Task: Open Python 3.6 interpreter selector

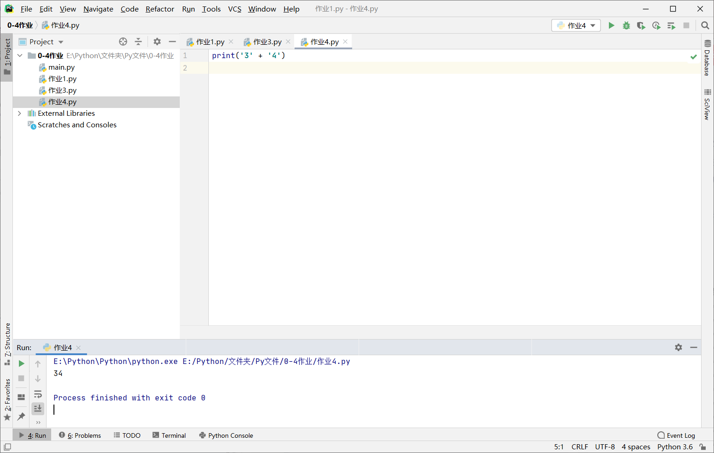Action: point(675,447)
